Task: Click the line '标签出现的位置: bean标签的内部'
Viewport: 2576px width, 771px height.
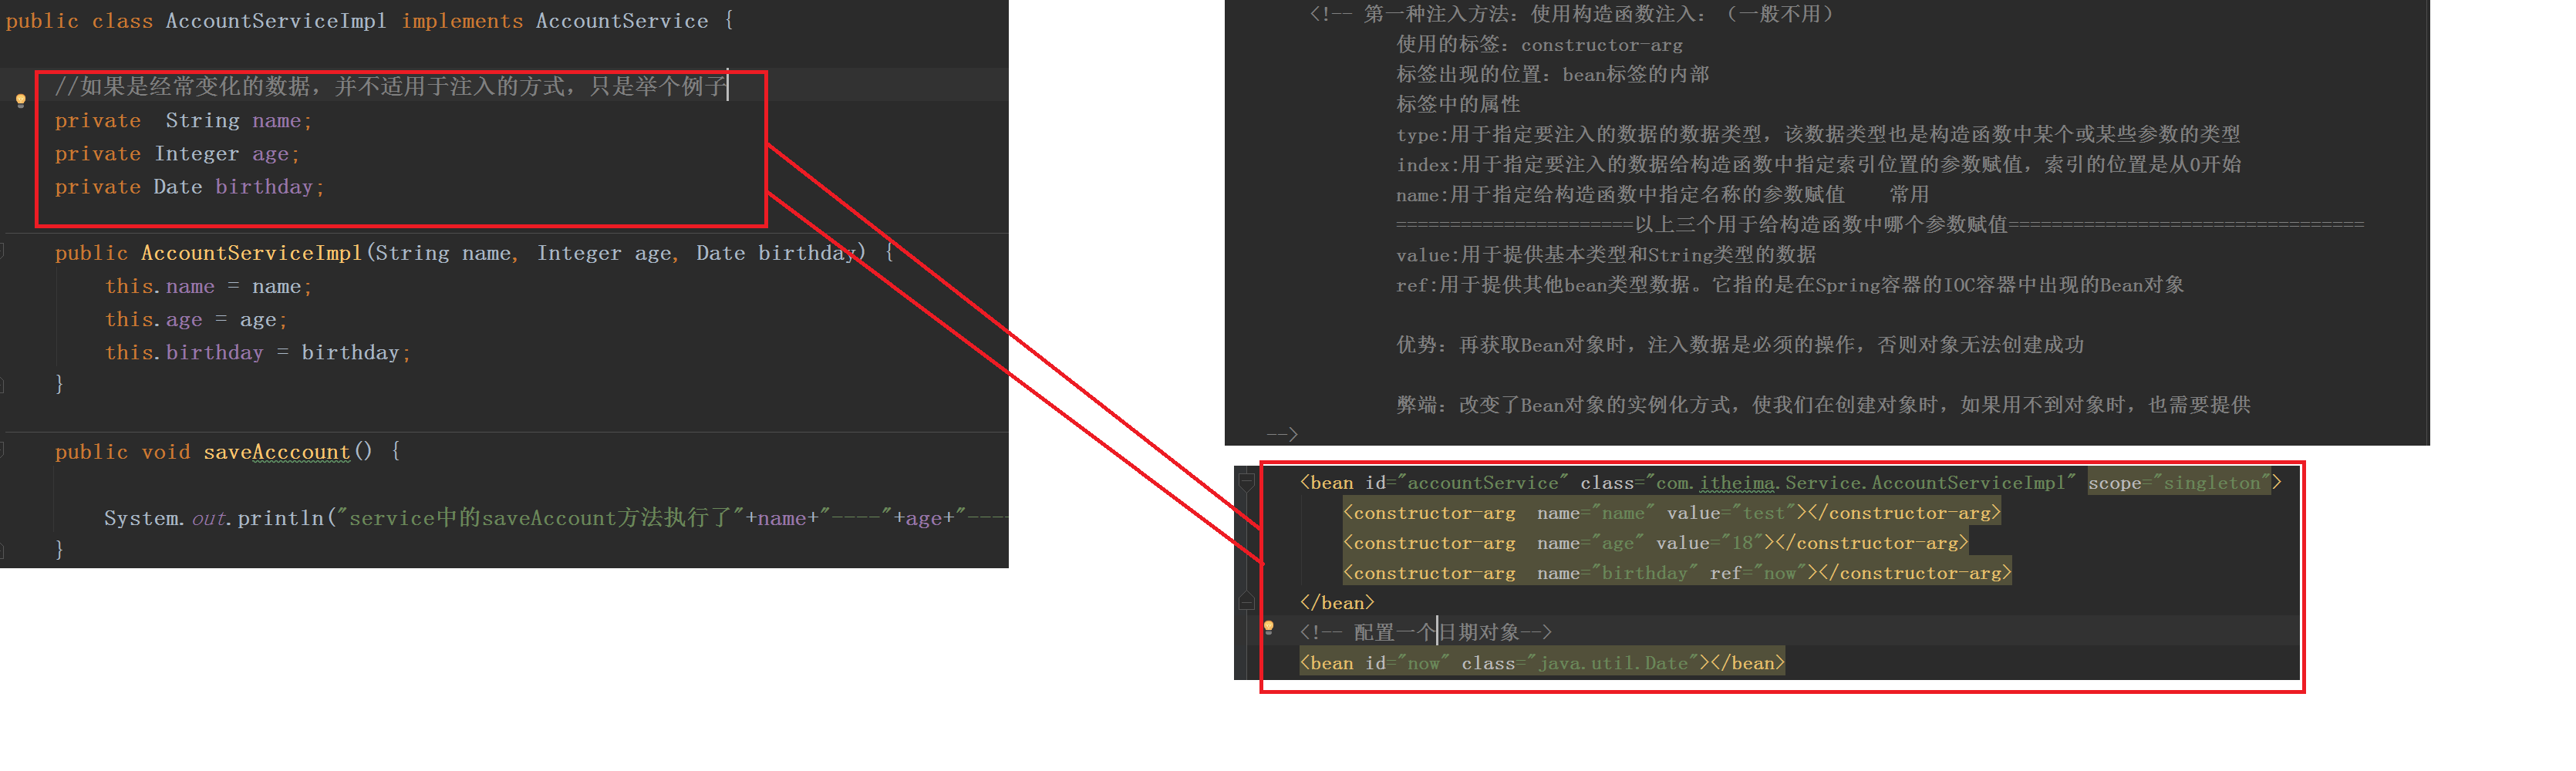Action: [x=1552, y=74]
